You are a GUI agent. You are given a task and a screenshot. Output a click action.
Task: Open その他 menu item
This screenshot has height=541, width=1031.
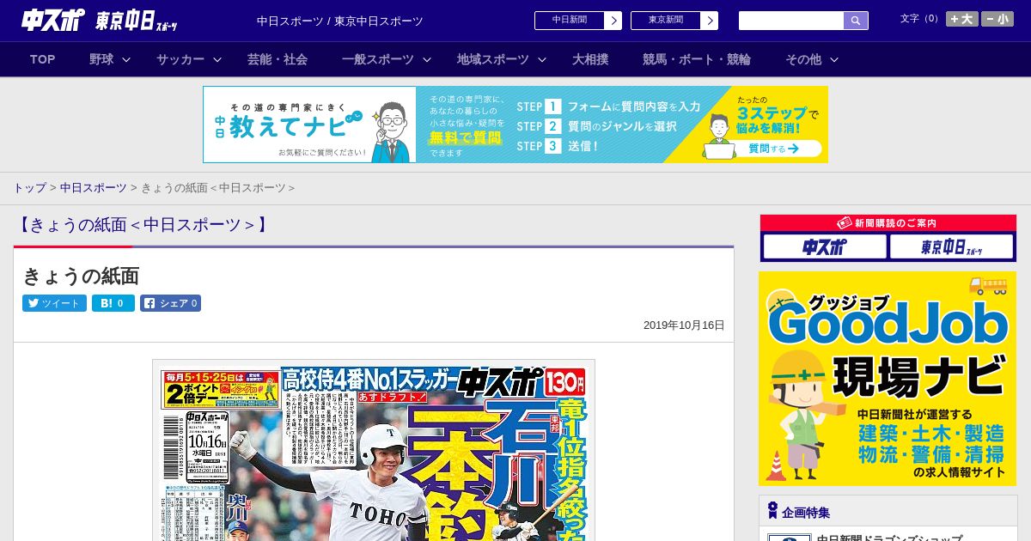click(802, 59)
